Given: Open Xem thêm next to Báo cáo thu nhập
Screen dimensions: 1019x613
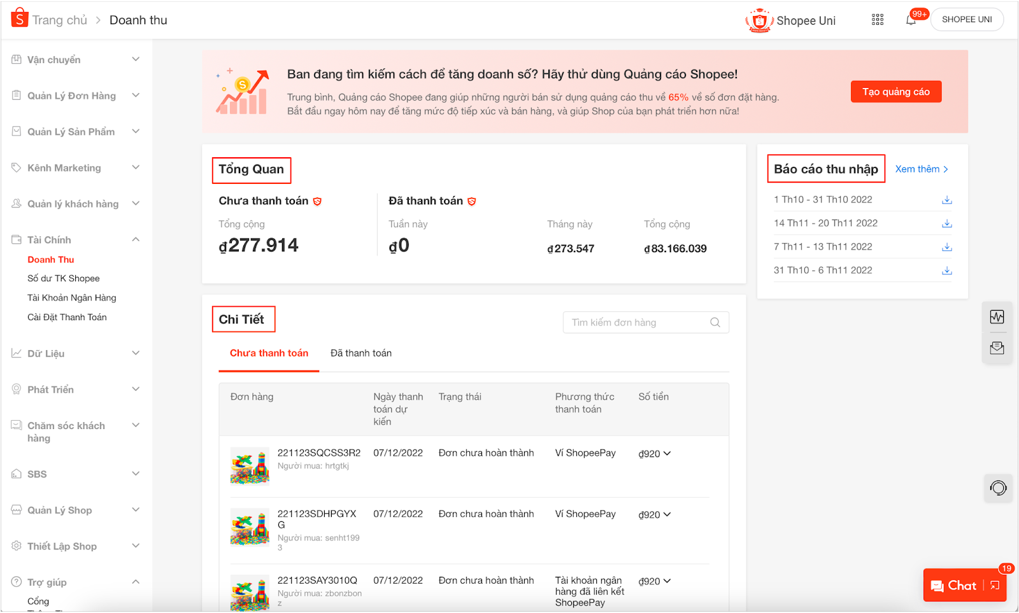Looking at the screenshot, I should (918, 169).
